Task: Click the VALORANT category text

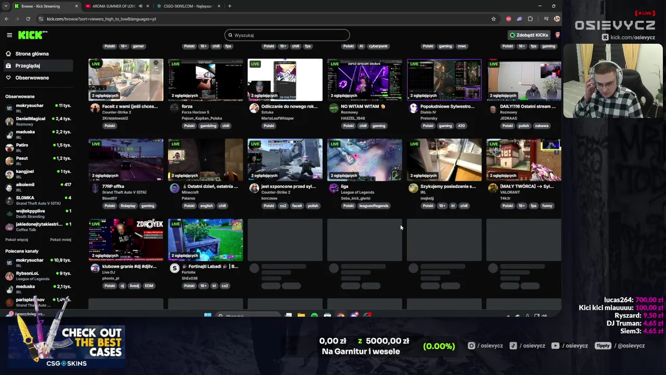Action: click(509, 192)
